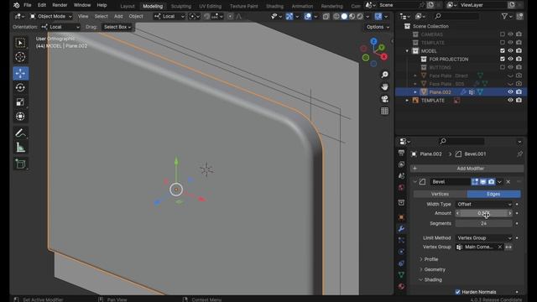Viewport: 537px width, 302px height.
Task: Open the viewport Object menu
Action: (x=136, y=17)
